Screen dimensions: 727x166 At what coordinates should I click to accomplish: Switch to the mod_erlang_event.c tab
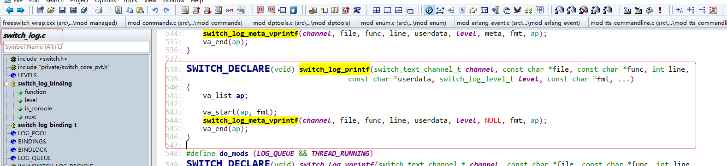point(518,23)
